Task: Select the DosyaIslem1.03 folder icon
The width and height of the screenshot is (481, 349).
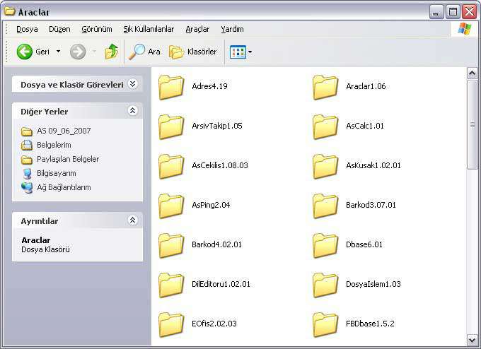Action: (325, 285)
